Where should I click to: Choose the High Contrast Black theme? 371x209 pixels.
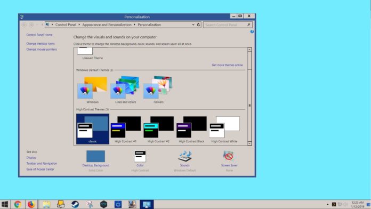tap(191, 129)
